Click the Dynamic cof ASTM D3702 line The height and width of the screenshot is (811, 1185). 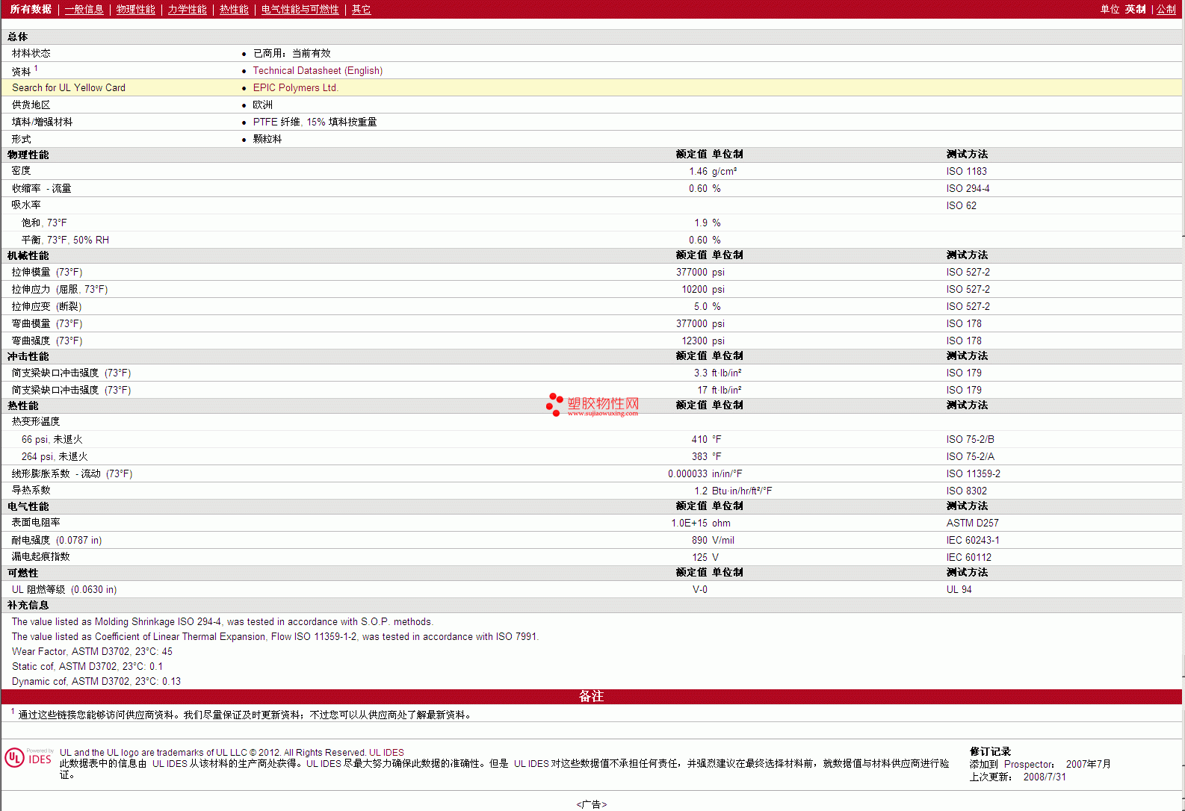click(96, 681)
